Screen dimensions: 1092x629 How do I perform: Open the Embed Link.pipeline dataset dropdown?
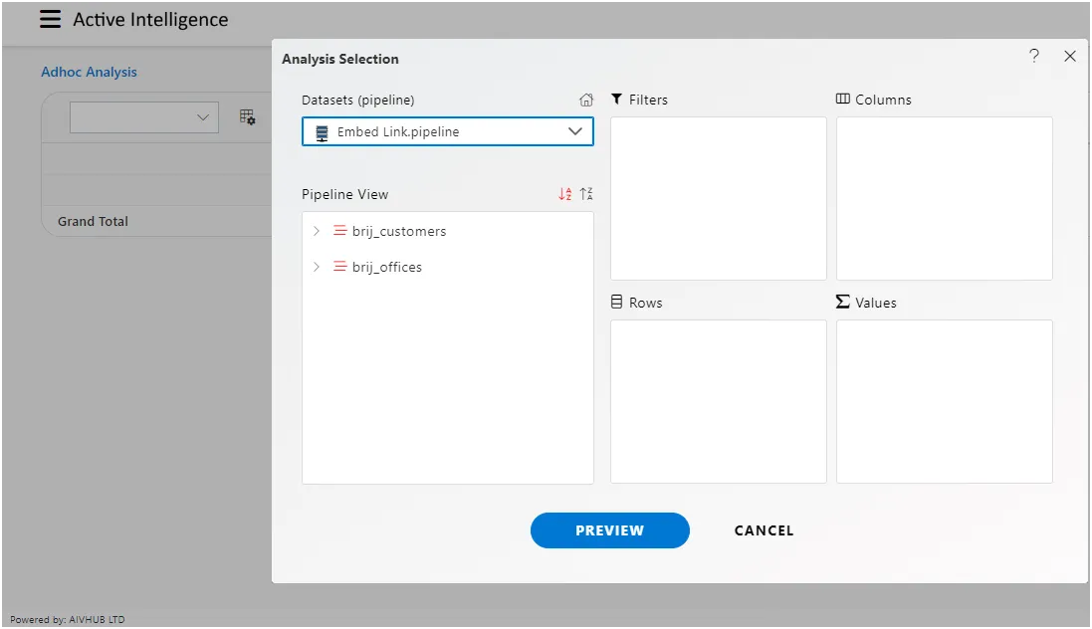click(x=448, y=131)
